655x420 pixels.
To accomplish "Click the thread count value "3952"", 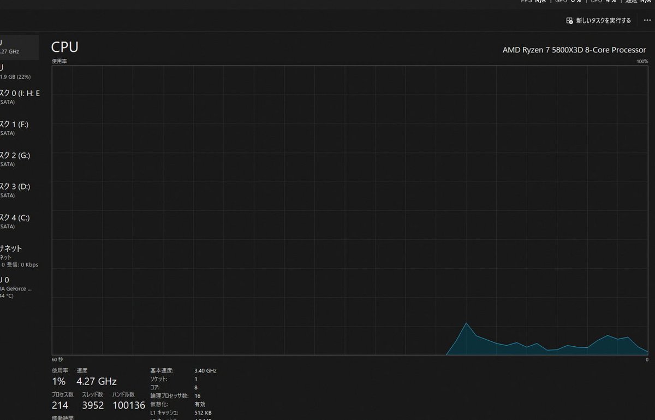I will pos(94,405).
